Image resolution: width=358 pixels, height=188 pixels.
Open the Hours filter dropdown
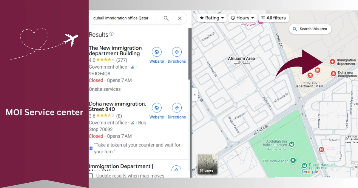243,18
